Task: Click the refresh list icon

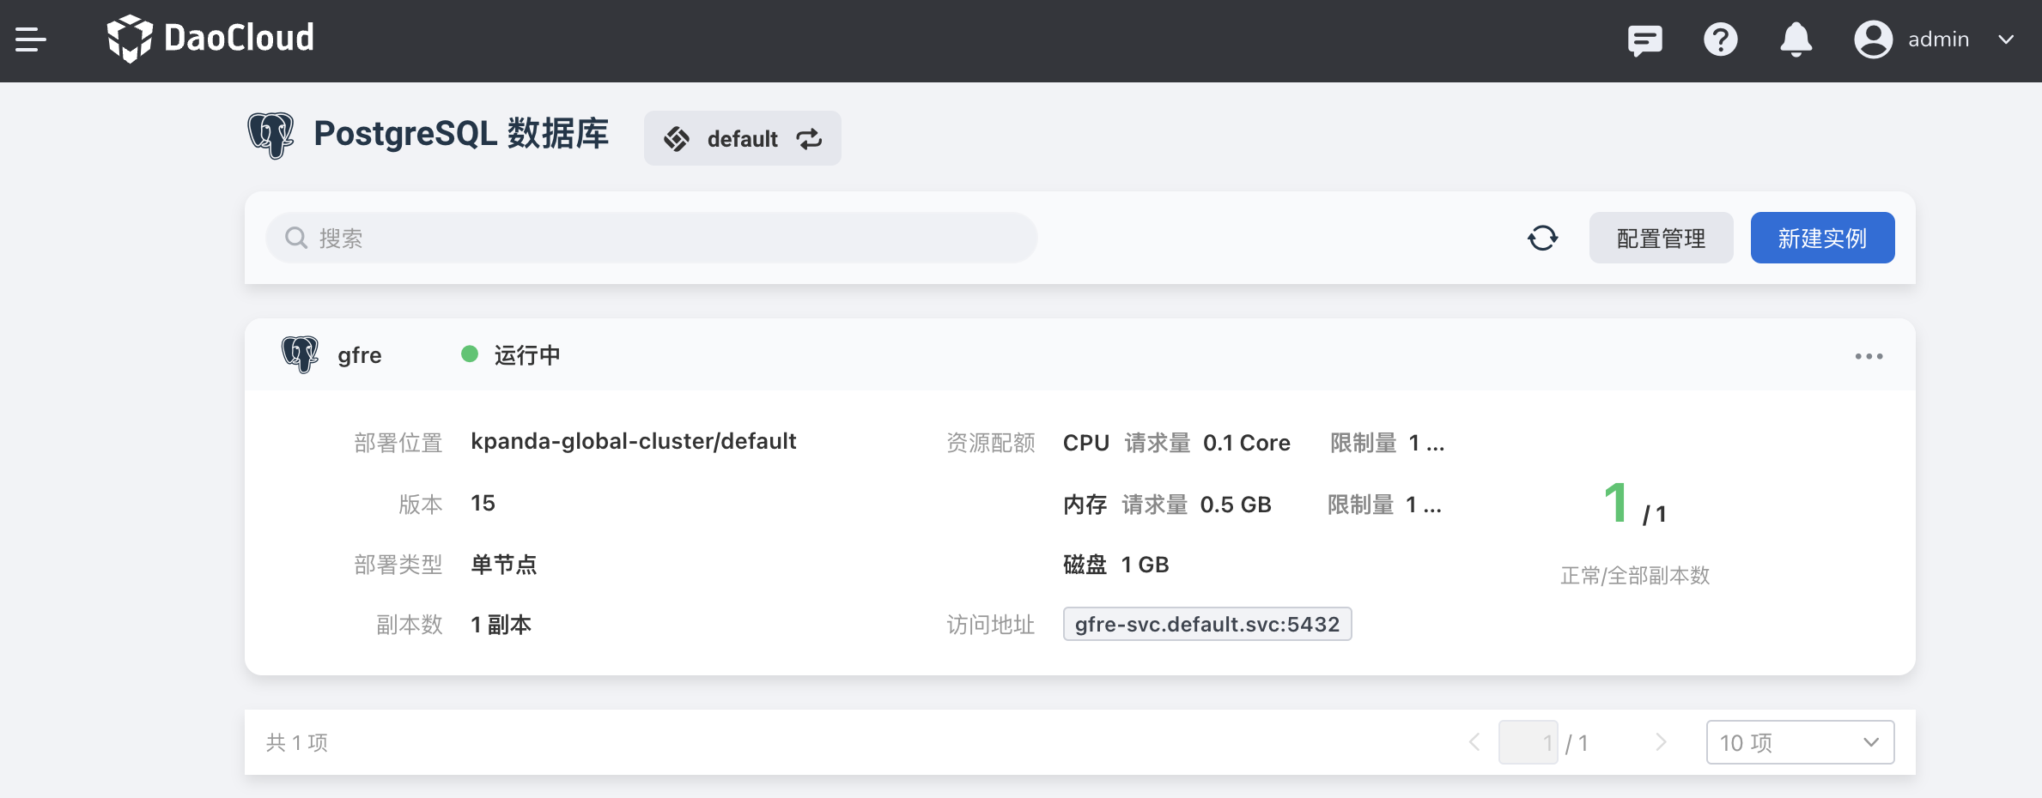Action: [1542, 238]
